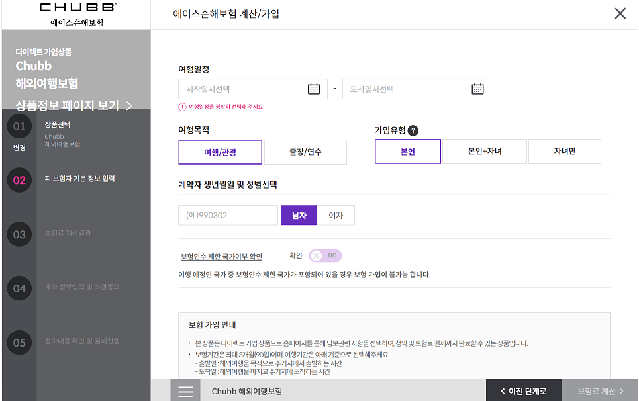Select 계약 정보입력 및 약관동의 step

[82, 287]
